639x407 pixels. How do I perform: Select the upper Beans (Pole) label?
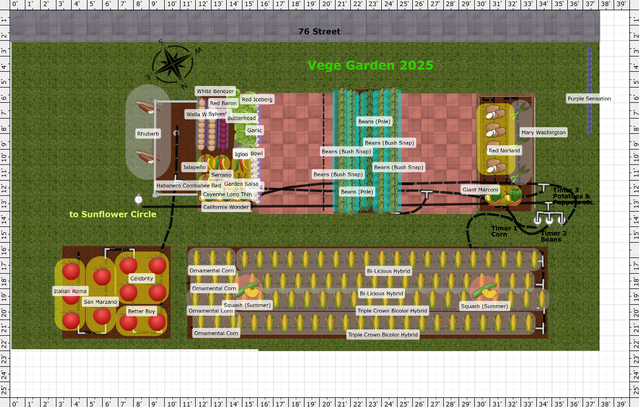tap(374, 122)
